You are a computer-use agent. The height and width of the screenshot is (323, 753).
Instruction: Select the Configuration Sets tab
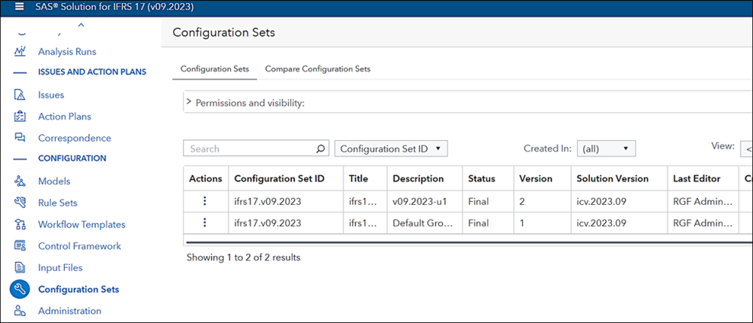point(215,69)
